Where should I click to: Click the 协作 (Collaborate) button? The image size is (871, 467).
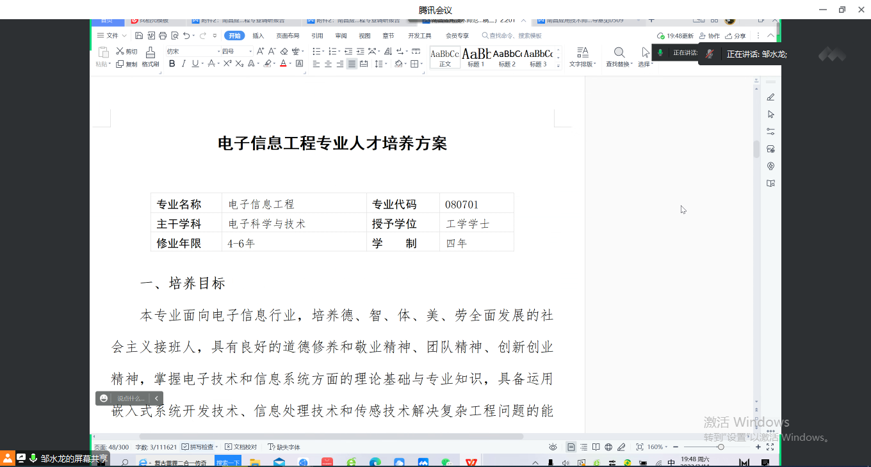pyautogui.click(x=710, y=36)
